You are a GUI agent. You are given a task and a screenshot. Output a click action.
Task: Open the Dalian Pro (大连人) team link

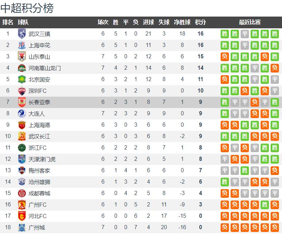point(37,114)
